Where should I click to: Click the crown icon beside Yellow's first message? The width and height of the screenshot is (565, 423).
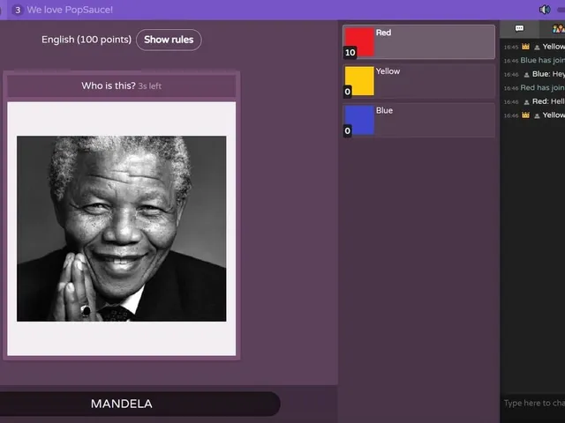coord(526,47)
